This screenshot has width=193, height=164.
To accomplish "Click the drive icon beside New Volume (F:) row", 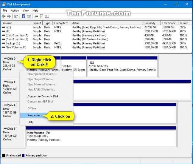I will tap(4, 47).
